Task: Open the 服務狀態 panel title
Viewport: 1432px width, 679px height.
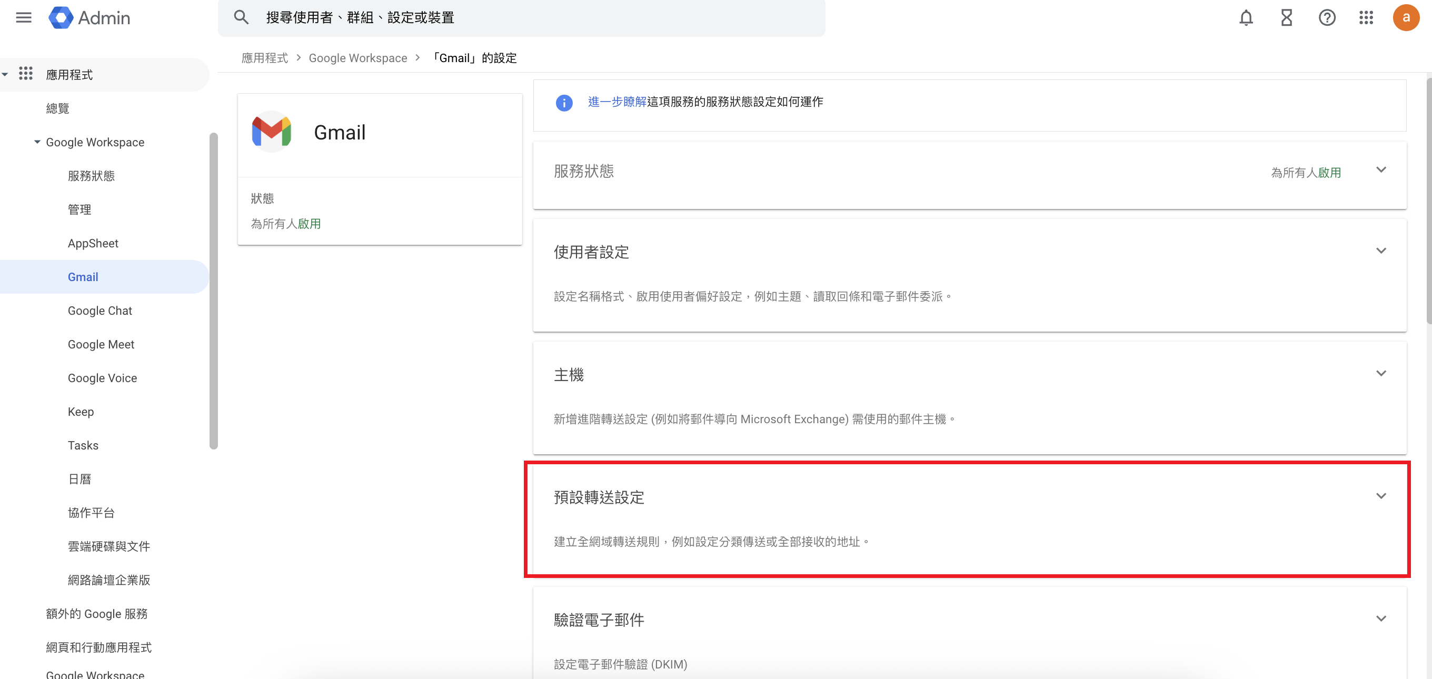Action: [584, 171]
